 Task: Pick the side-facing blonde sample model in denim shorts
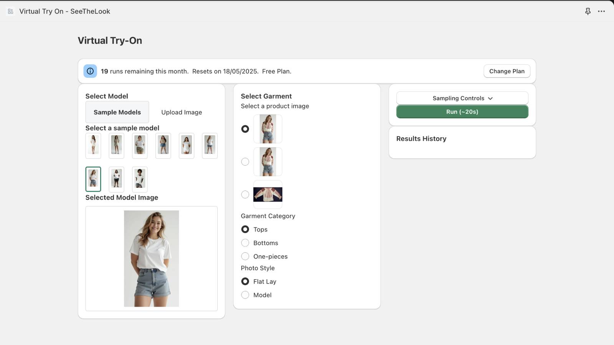point(210,146)
